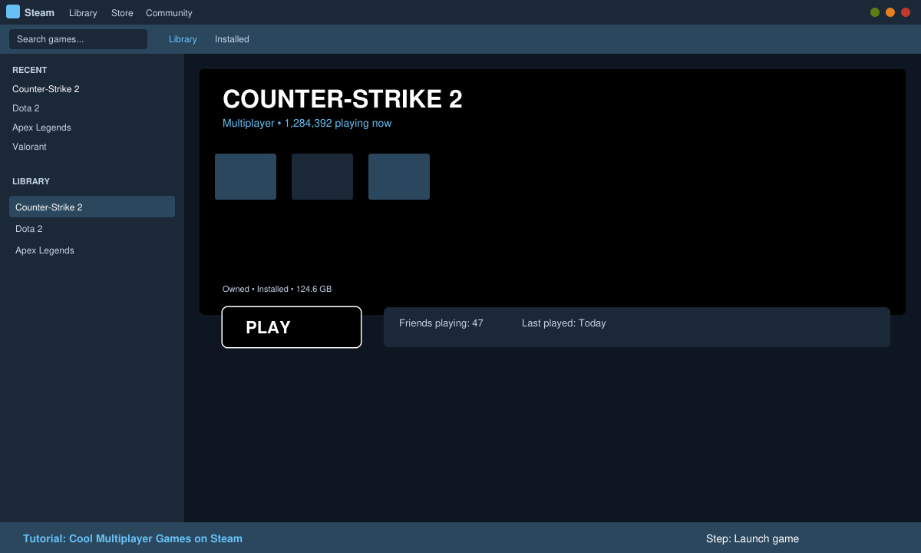This screenshot has height=553, width=921.
Task: Close the window with the red dot
Action: point(906,12)
